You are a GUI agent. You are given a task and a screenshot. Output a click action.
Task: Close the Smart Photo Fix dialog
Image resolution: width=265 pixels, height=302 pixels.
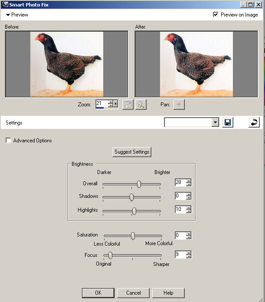pyautogui.click(x=258, y=5)
